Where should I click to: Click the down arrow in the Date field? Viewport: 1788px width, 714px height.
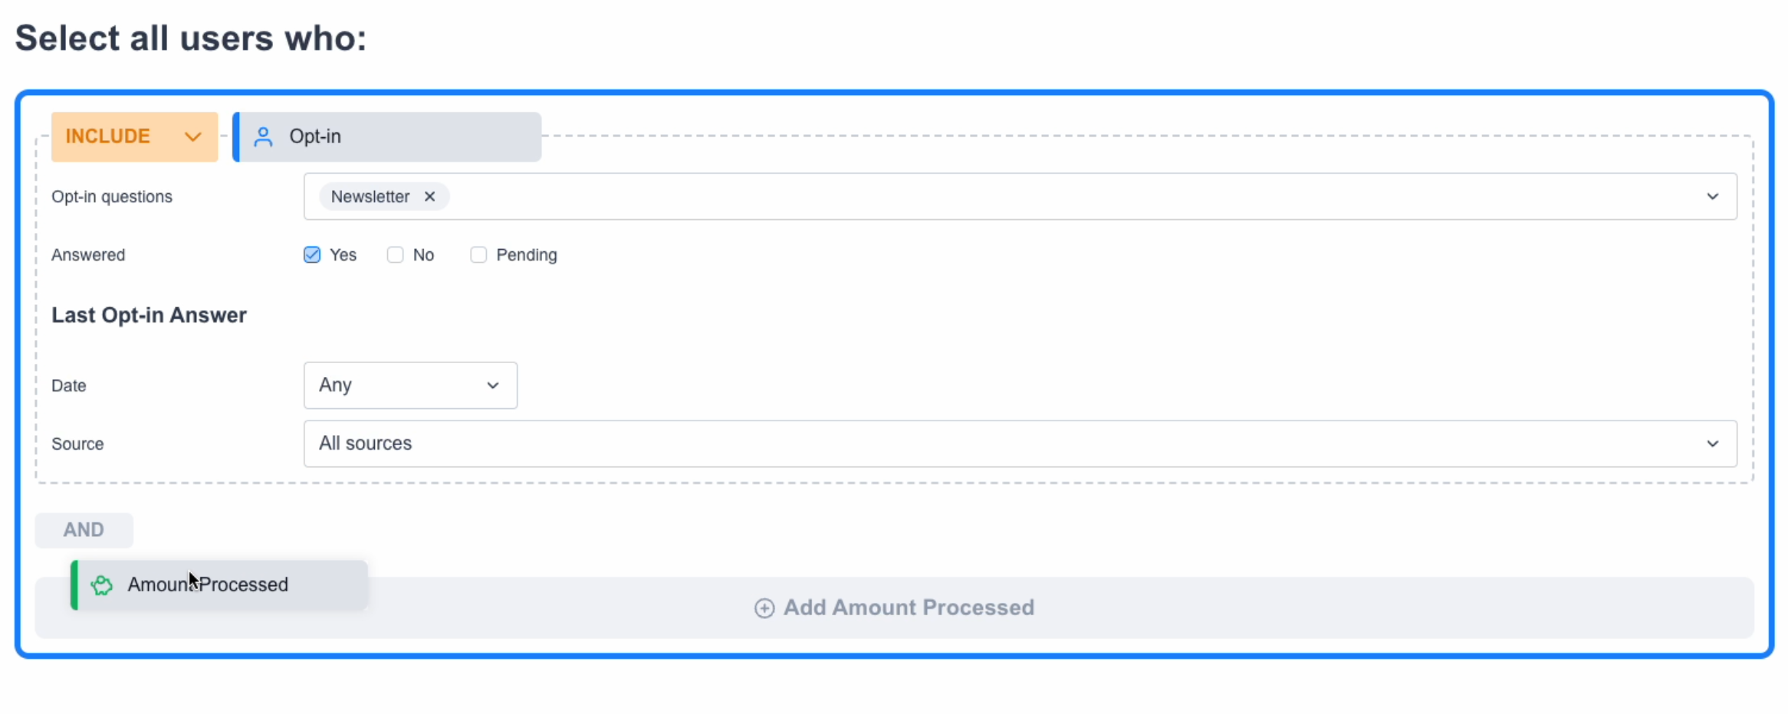[493, 385]
